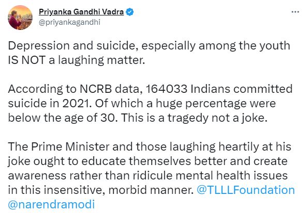This screenshot has width=308, height=213.
Task: Open the @TLLLFoundation mention
Action: pyautogui.click(x=246, y=190)
